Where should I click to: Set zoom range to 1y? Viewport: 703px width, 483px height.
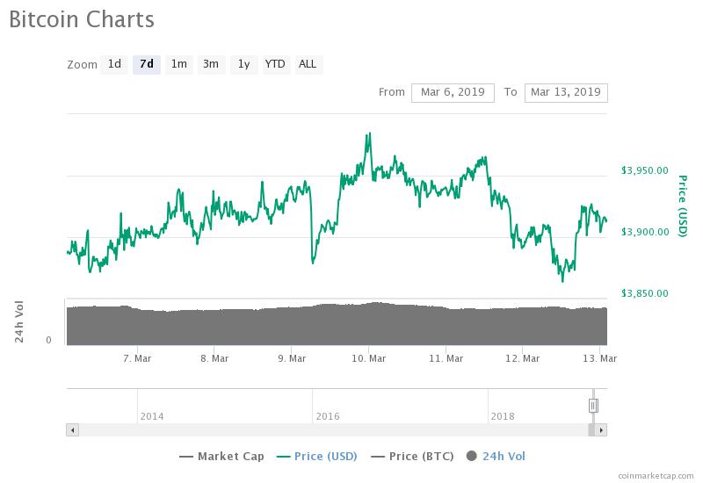(x=243, y=64)
